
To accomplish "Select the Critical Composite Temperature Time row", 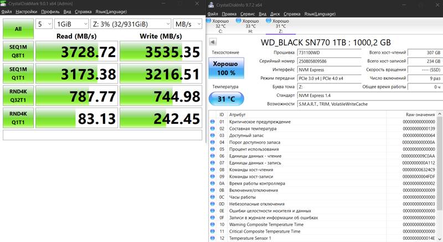I will coord(323,232).
